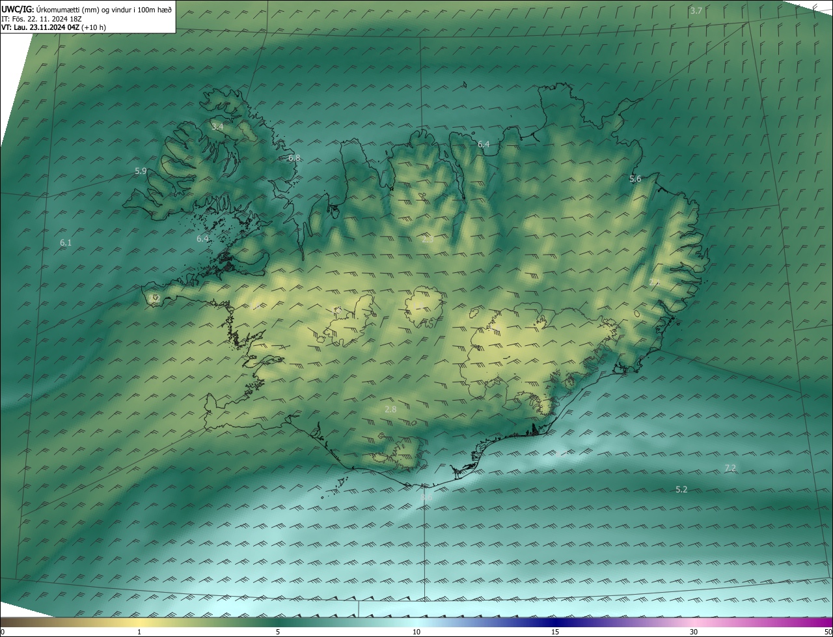
Task: Click the 6.1 value label on the map
Action: point(66,243)
